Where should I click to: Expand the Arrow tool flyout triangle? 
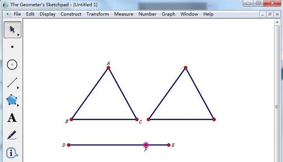click(x=18, y=35)
